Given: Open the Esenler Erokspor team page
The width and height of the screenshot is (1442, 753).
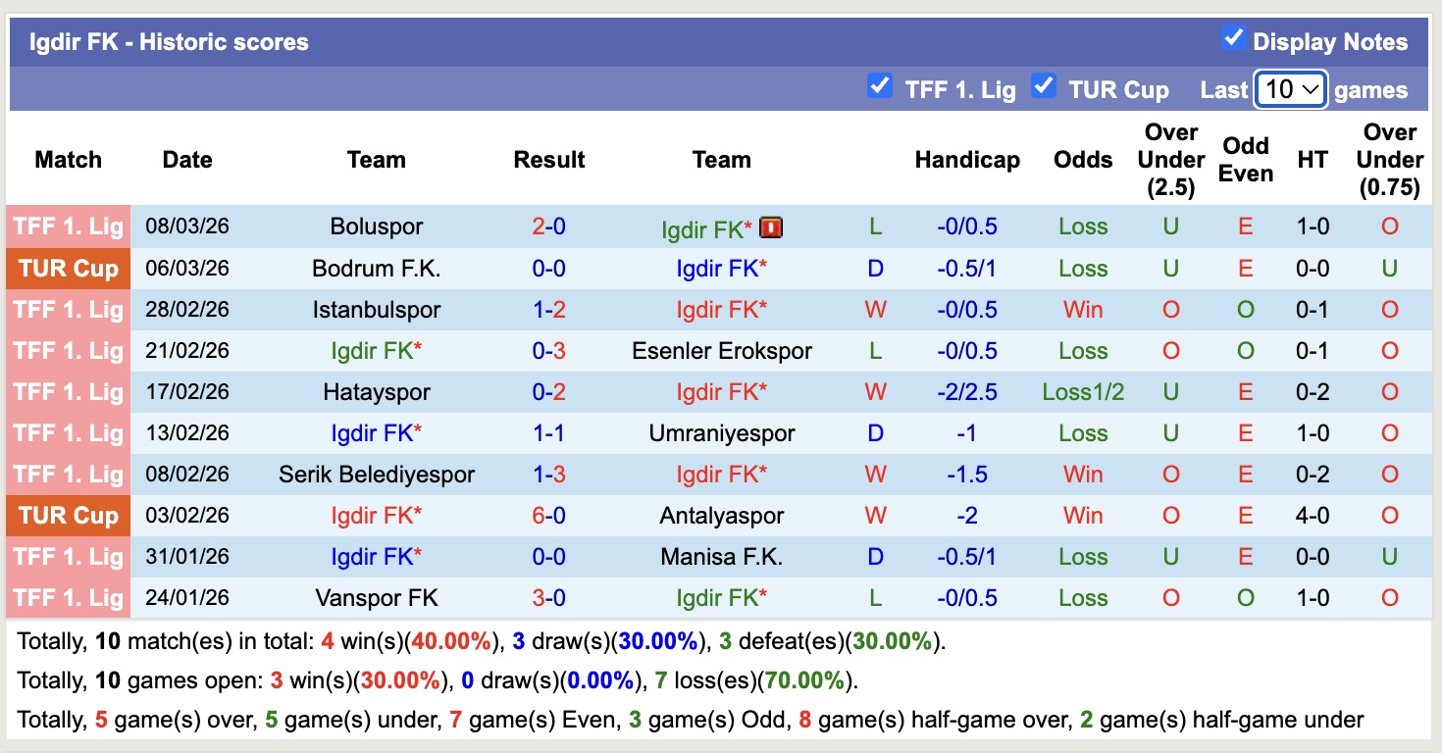Looking at the screenshot, I should click(x=722, y=351).
